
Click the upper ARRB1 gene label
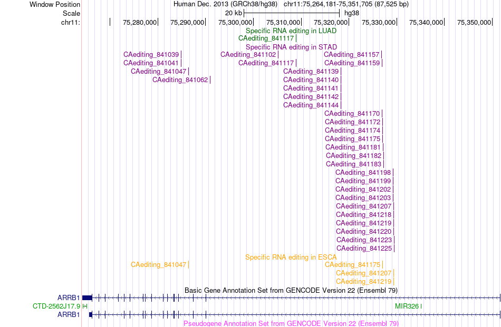(x=69, y=298)
